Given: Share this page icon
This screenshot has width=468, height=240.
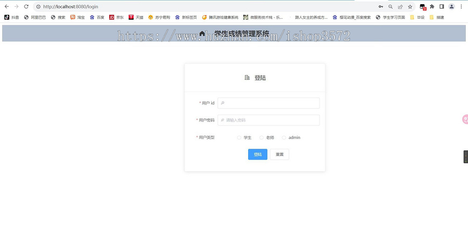Looking at the screenshot, I should (x=400, y=7).
